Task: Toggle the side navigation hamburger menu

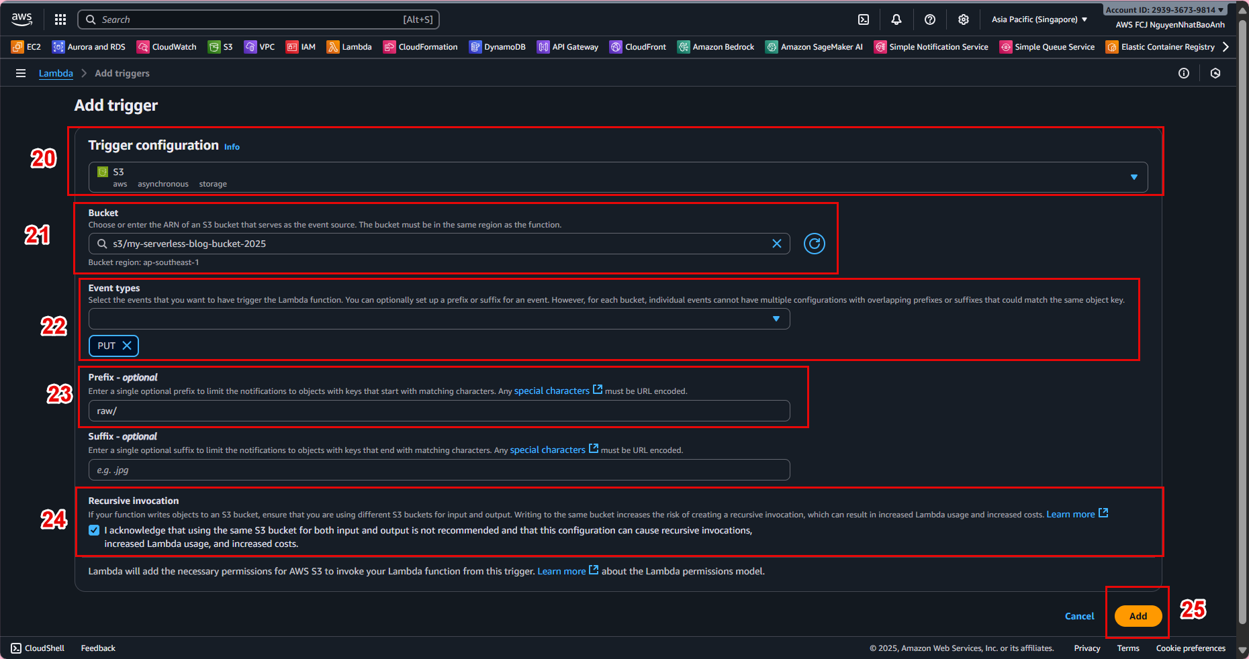Action: 21,73
